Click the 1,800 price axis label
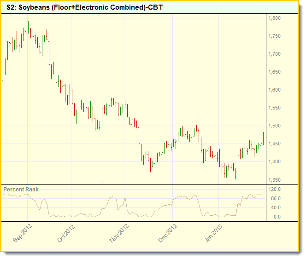This screenshot has width=306, height=259. 274,18
